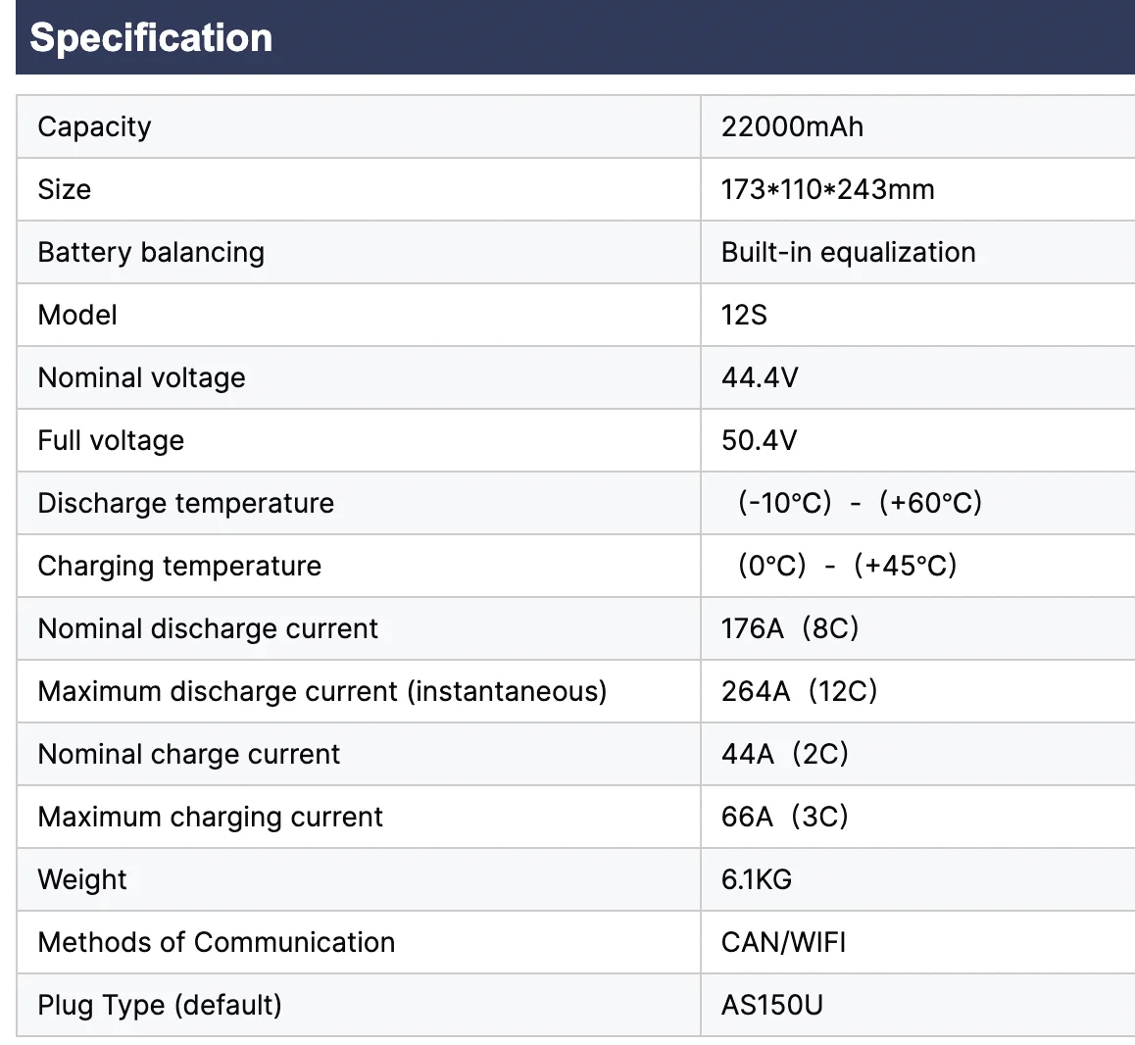The height and width of the screenshot is (1045, 1135).
Task: Click the Discharge temperature label
Action: tap(185, 503)
